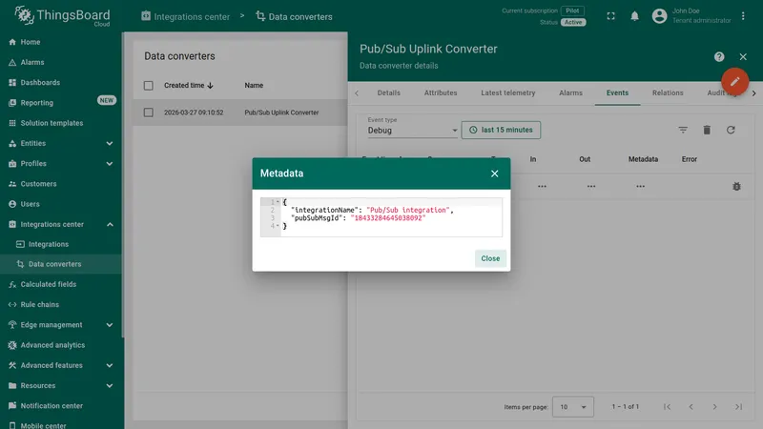Close the Metadata dialog with the X
This screenshot has height=429, width=763.
[x=494, y=174]
